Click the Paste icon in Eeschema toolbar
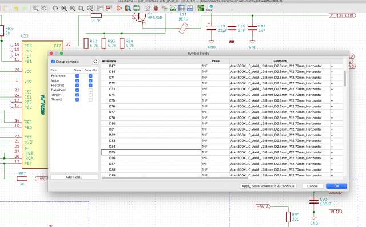The image size is (366, 227). click(6, 9)
